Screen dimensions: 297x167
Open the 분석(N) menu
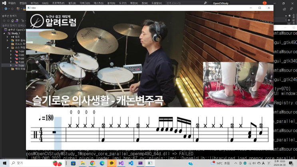point(111,3)
